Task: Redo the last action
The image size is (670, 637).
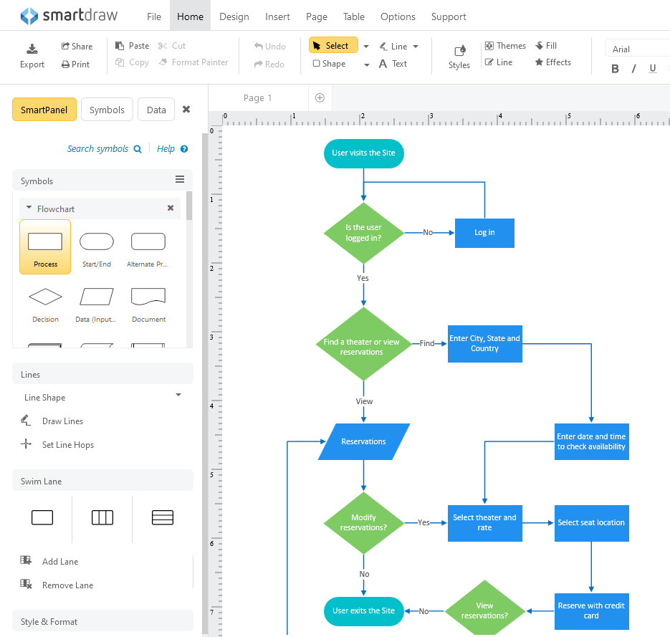Action: point(269,64)
